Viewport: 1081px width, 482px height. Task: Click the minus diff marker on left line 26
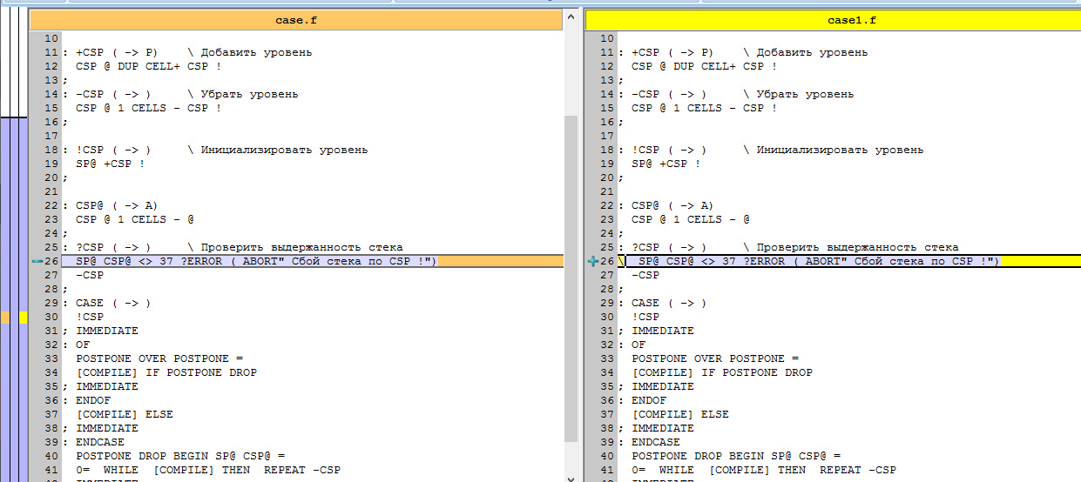[x=36, y=261]
